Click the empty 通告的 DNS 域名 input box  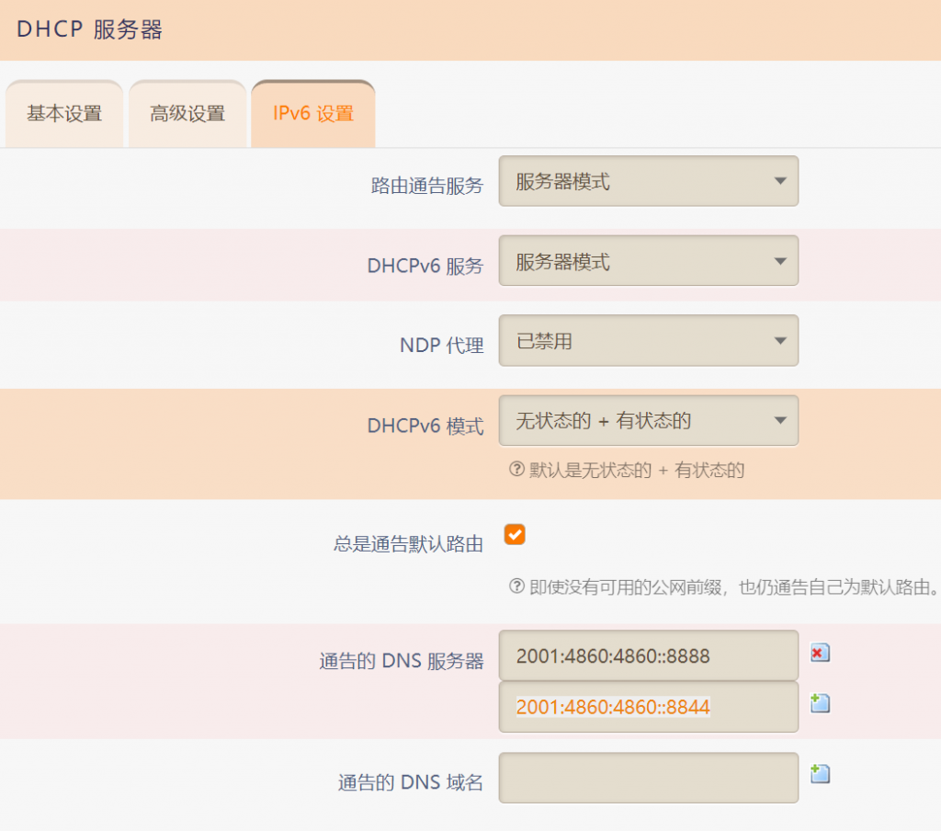coord(648,778)
